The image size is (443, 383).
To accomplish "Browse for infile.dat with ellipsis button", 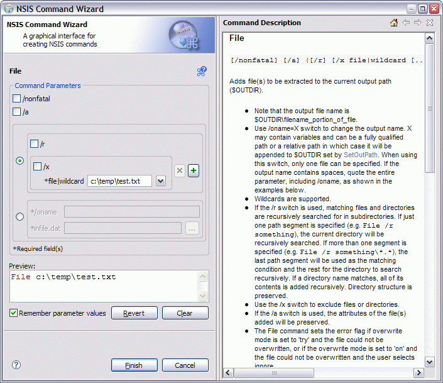I will click(x=192, y=228).
